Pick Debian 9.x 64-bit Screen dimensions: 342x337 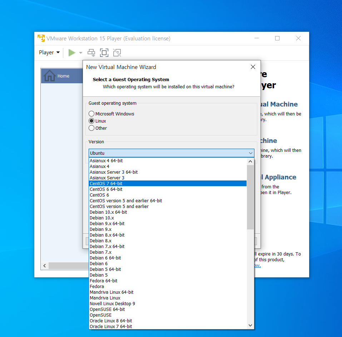tap(168, 224)
